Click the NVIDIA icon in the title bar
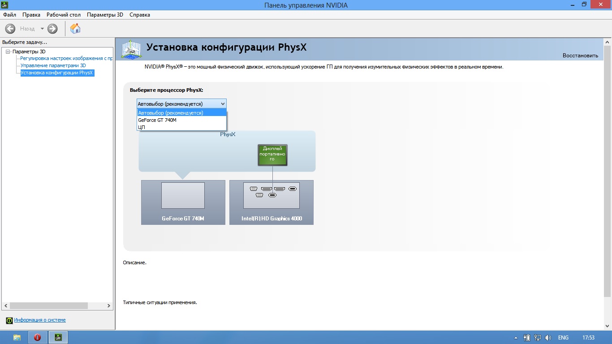 click(x=5, y=5)
